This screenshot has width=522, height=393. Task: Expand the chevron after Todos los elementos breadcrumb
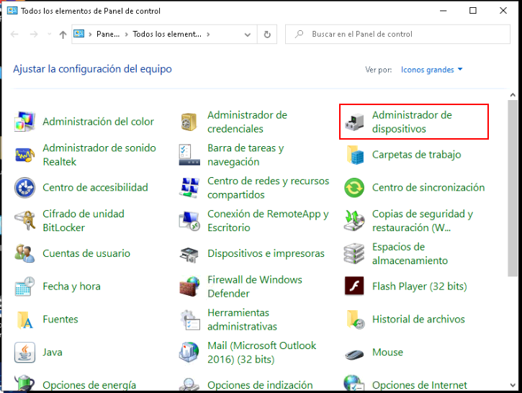click(x=208, y=35)
